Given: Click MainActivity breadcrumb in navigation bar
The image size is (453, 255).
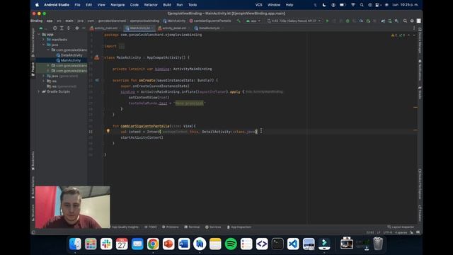Looking at the screenshot, I should coord(174,21).
